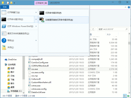Click the csc.exe application file icon
Image resolution: width=131 pixels, height=98 pixels.
pyautogui.click(x=30, y=69)
